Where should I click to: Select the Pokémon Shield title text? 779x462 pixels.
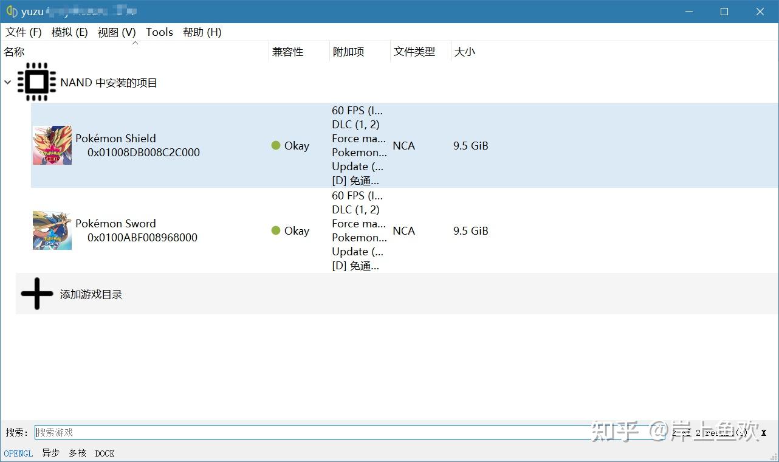point(115,138)
